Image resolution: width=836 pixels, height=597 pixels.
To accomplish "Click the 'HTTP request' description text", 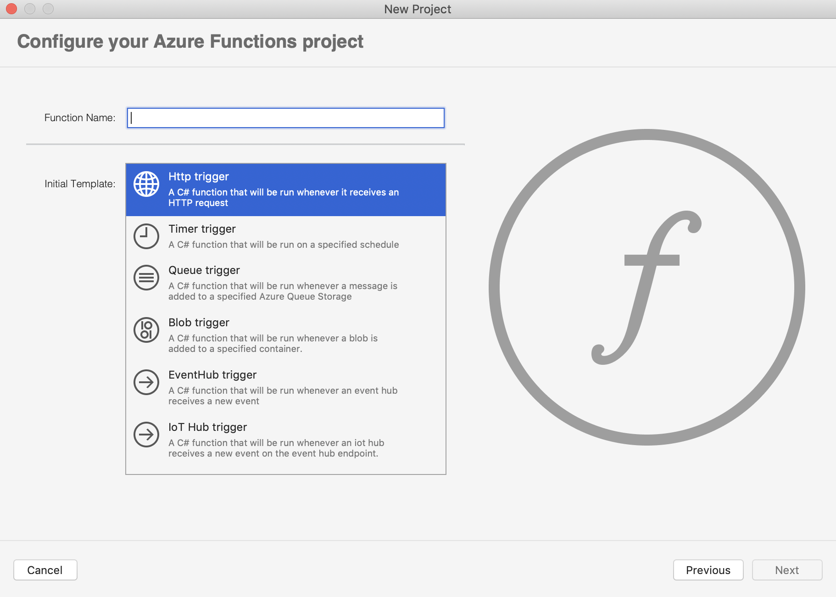I will tap(198, 203).
